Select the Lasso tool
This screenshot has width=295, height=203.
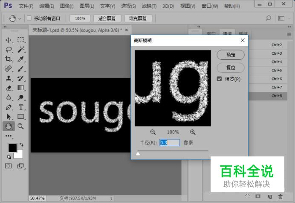[x=9, y=50]
